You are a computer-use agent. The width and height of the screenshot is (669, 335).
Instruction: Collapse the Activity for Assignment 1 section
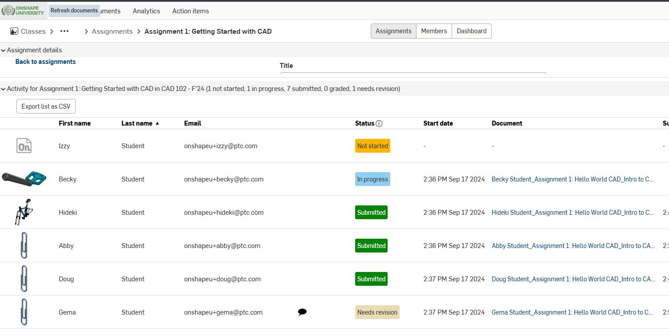pos(3,89)
